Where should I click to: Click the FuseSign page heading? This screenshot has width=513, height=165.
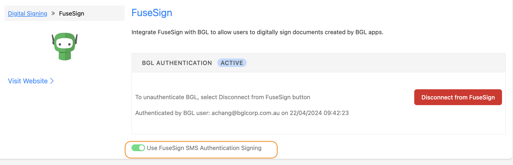click(x=152, y=13)
